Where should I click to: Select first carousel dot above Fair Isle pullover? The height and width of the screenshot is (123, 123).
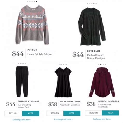pos(28,2)
